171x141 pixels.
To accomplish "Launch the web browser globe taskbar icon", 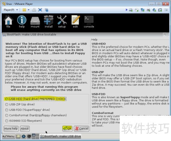I will (x=24, y=136).
